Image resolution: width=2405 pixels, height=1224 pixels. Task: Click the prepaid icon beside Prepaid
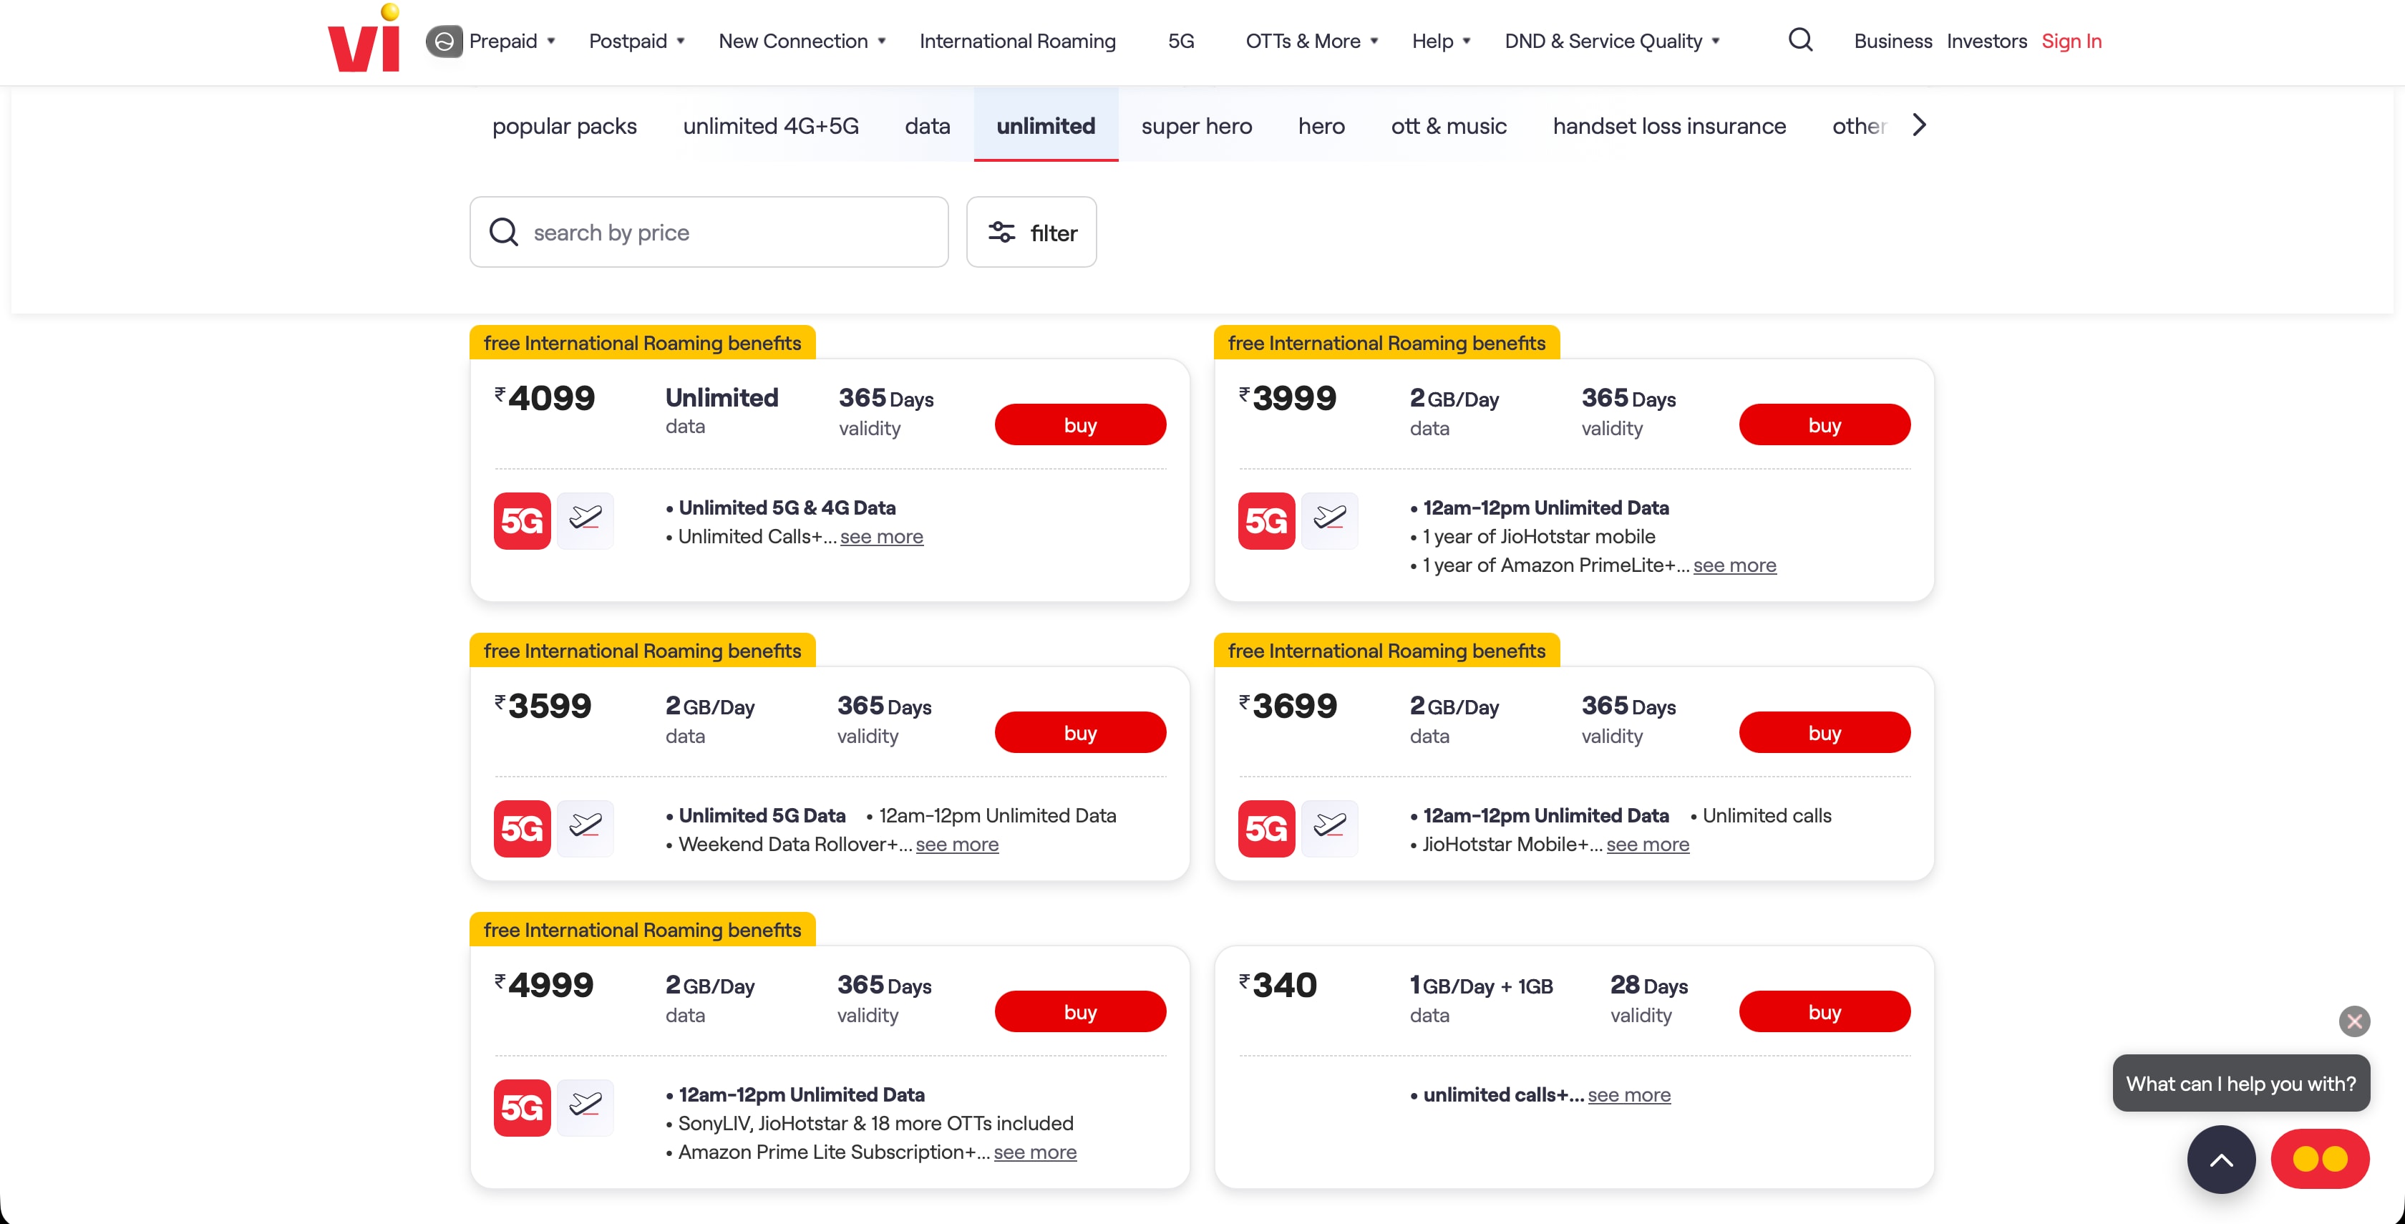tap(444, 41)
